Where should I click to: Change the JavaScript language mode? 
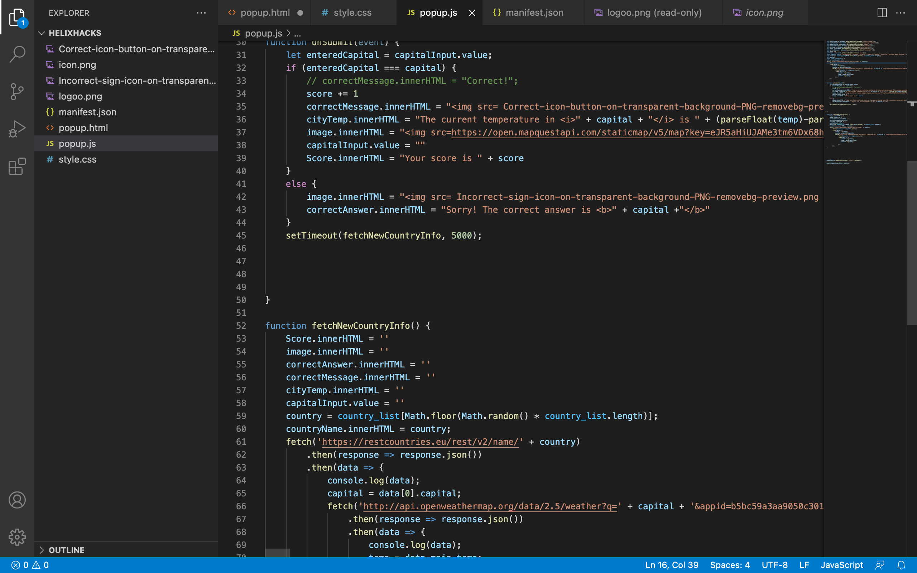click(x=841, y=565)
